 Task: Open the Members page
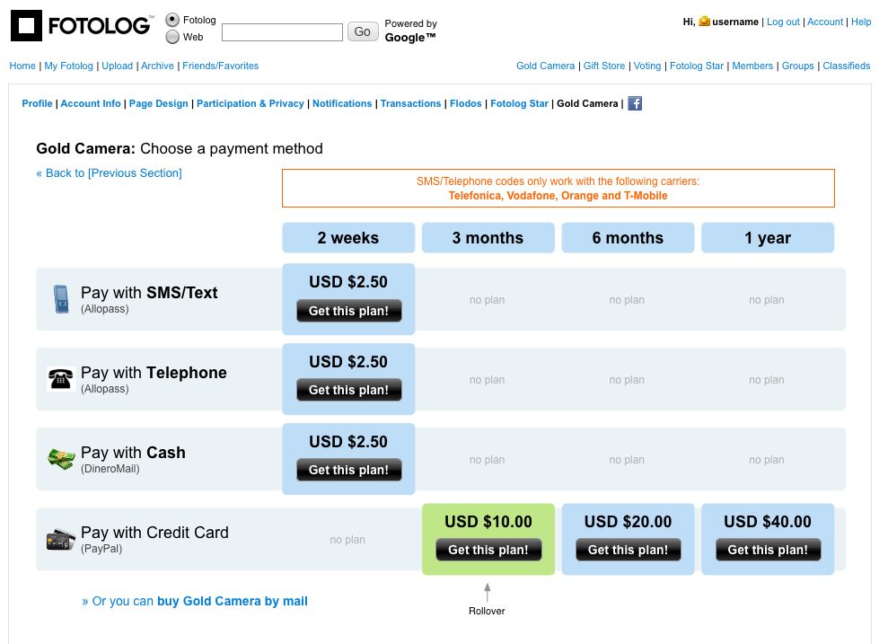[x=752, y=66]
